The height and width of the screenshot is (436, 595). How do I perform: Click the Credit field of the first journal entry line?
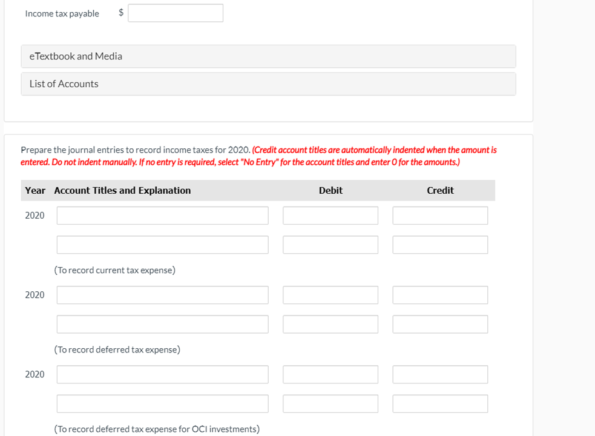(x=440, y=215)
